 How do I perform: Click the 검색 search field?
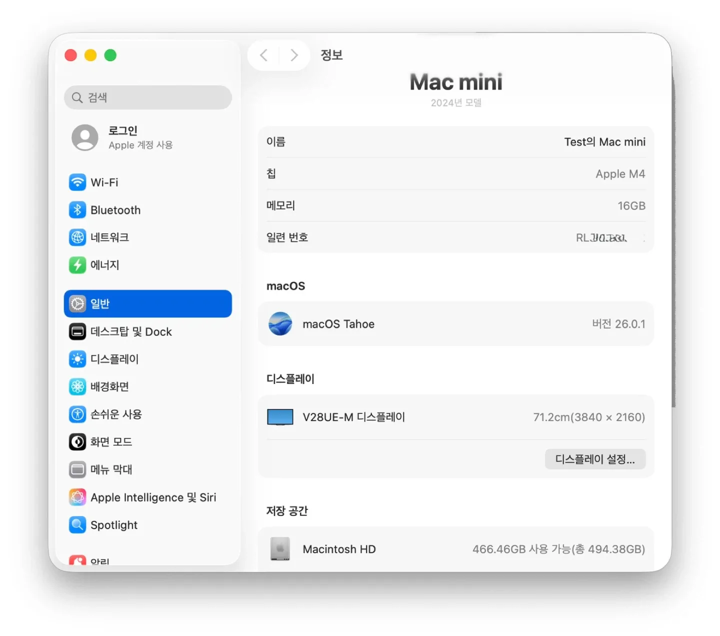(x=147, y=97)
